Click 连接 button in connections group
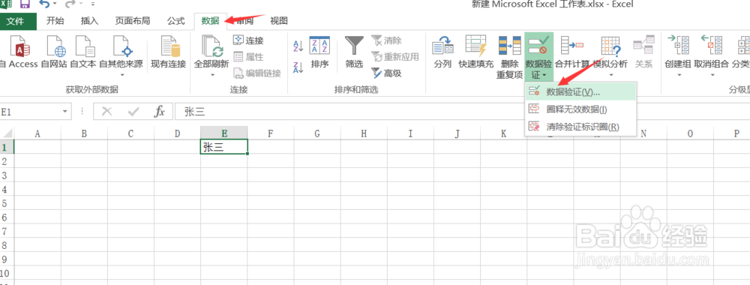The height and width of the screenshot is (285, 750). click(x=248, y=40)
